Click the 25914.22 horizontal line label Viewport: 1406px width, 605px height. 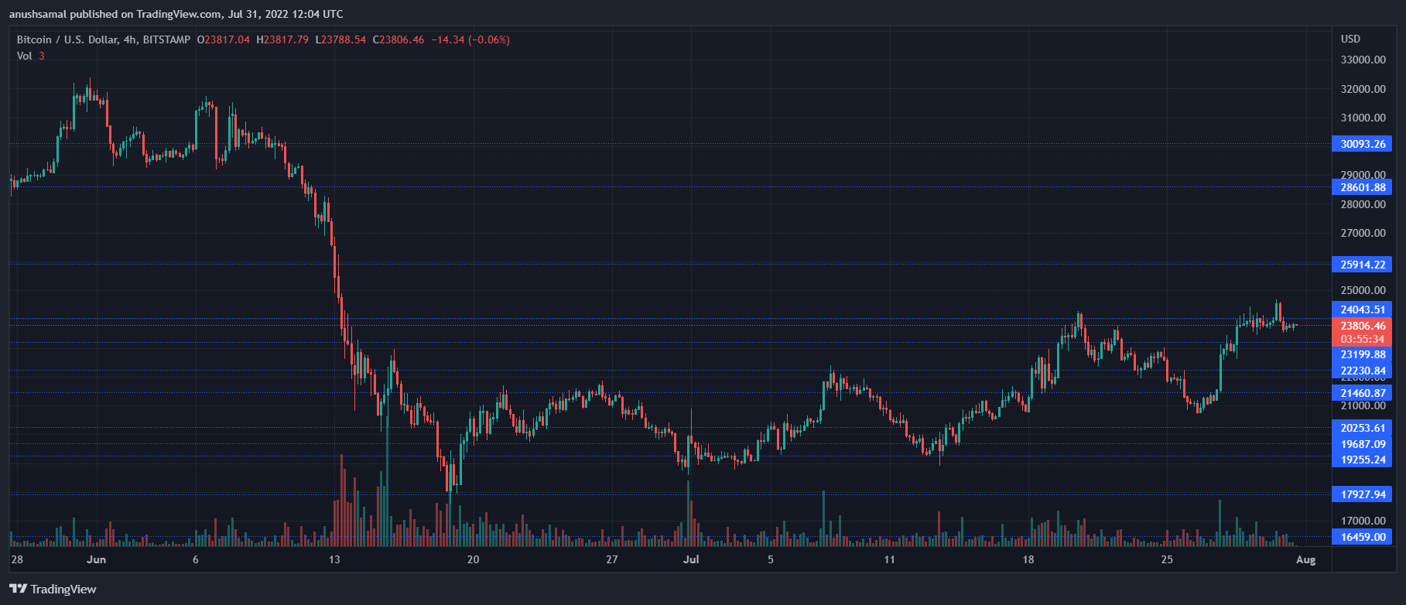click(x=1362, y=265)
